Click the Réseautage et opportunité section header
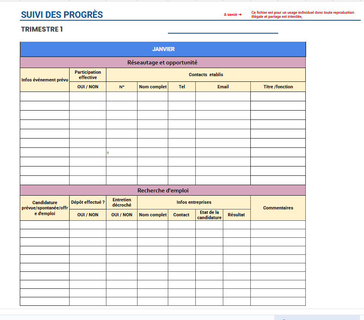Viewport: 364px width, 320px height. point(163,62)
